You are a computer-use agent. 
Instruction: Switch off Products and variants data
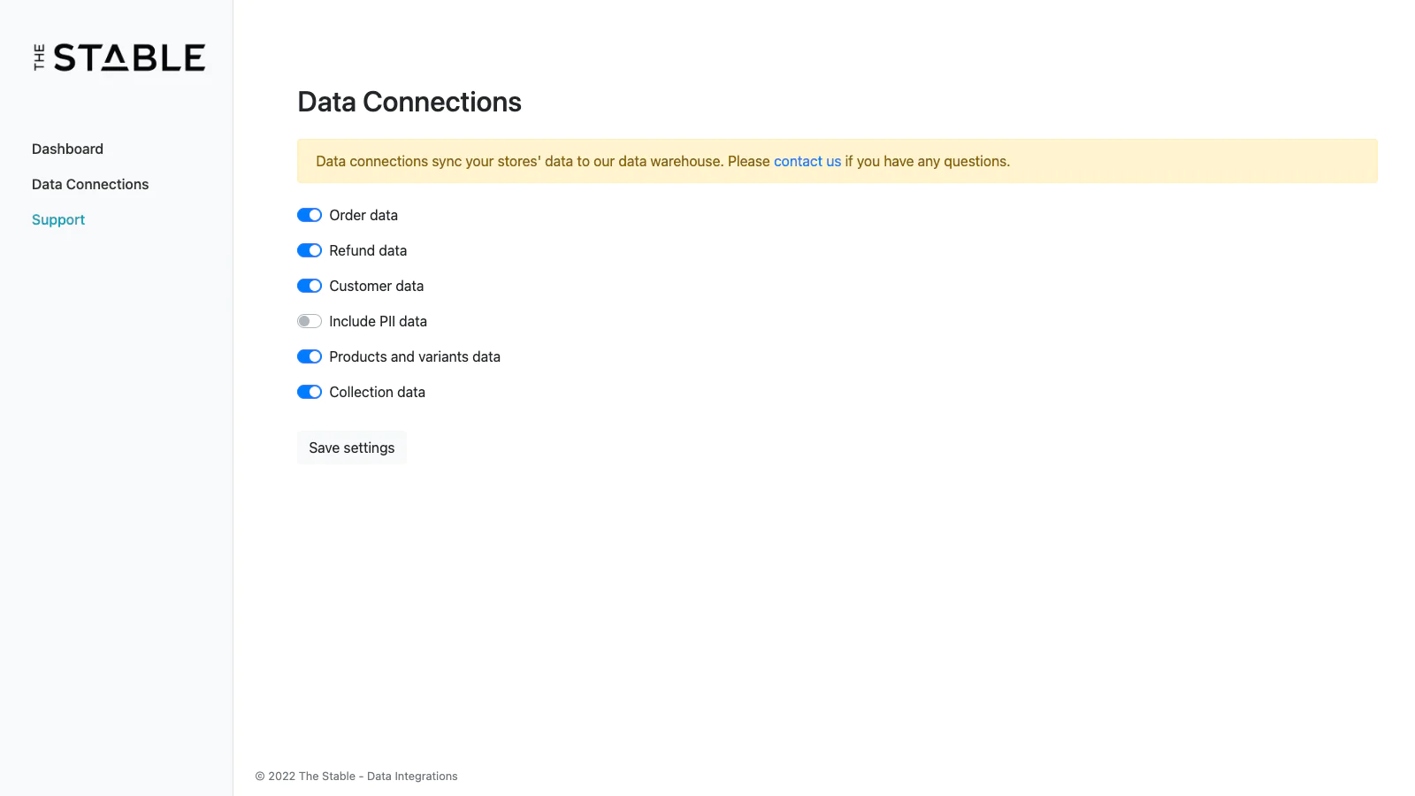pos(310,356)
